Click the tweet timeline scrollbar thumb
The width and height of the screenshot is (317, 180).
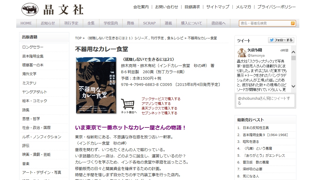coord(293,58)
